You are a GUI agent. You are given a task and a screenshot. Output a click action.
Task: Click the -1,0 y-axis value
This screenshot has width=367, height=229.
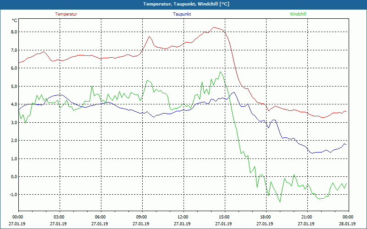(x=13, y=195)
